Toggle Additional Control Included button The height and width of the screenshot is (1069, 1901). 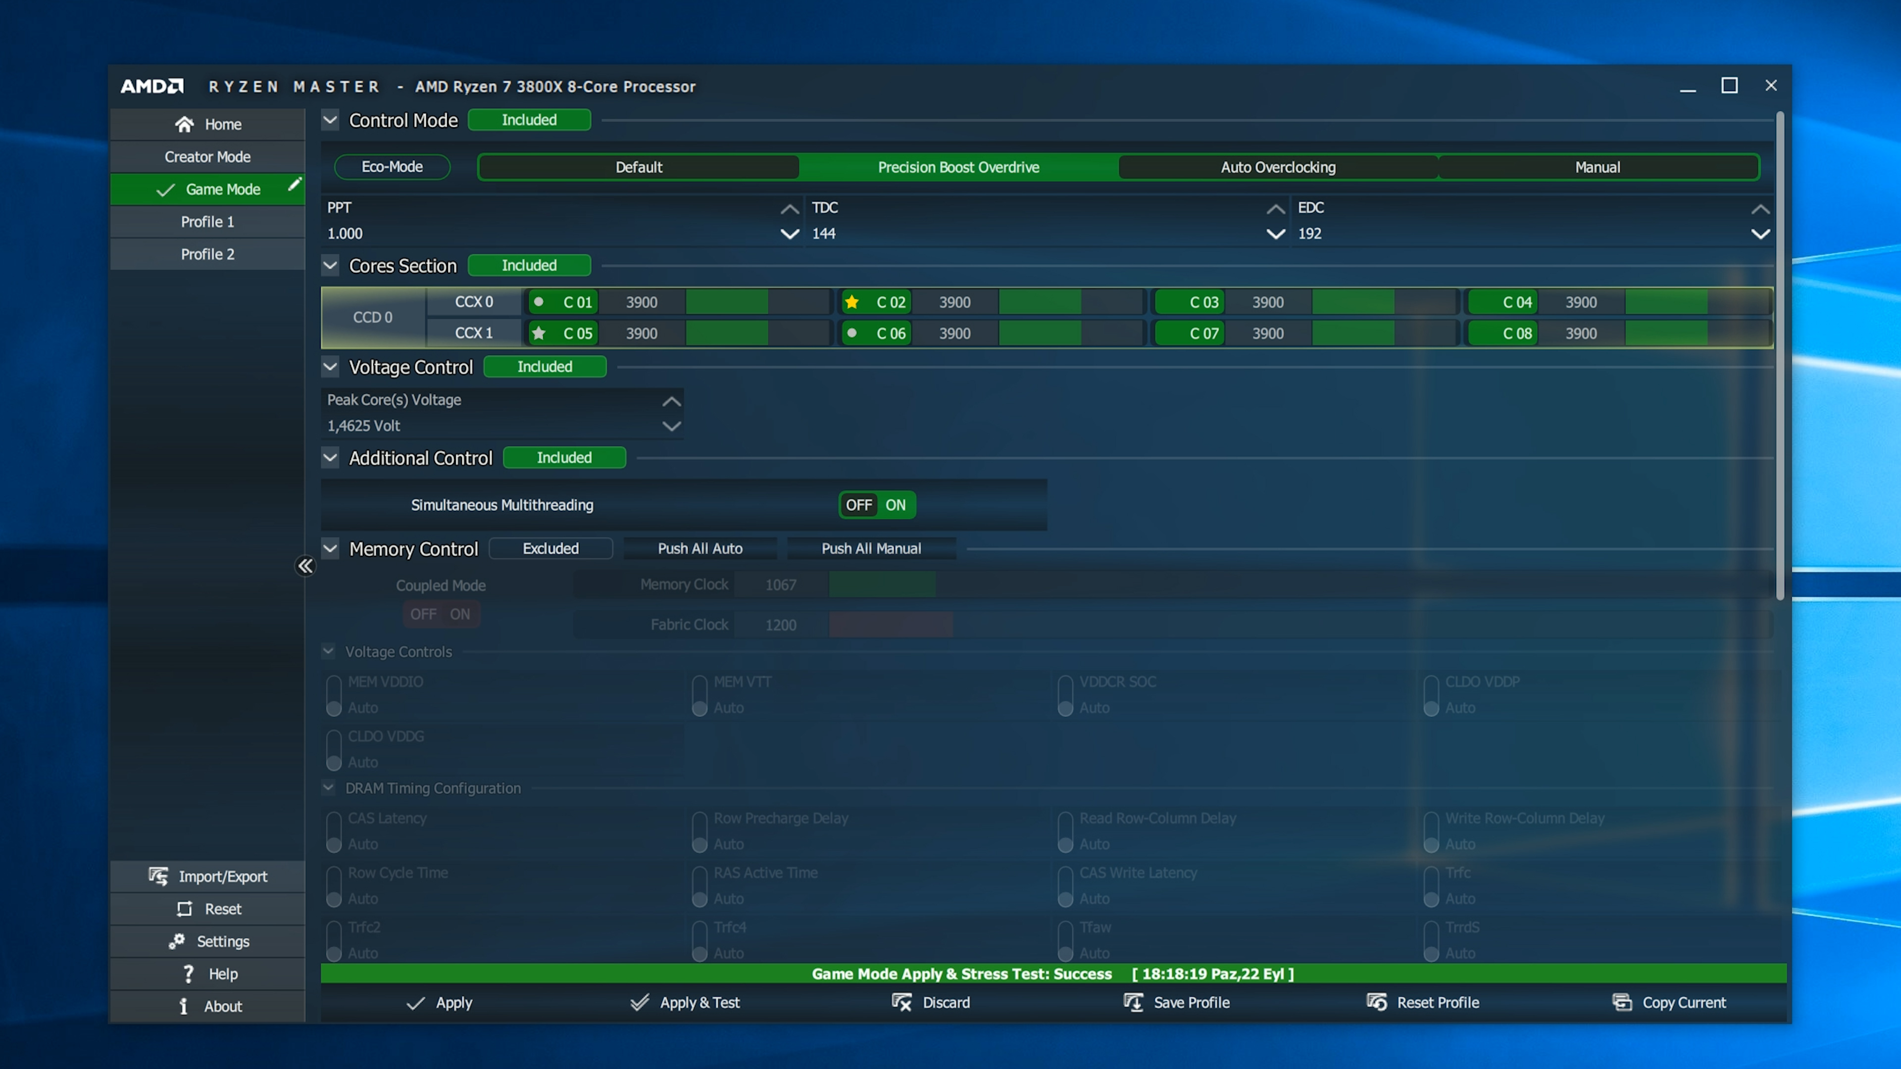pos(564,457)
